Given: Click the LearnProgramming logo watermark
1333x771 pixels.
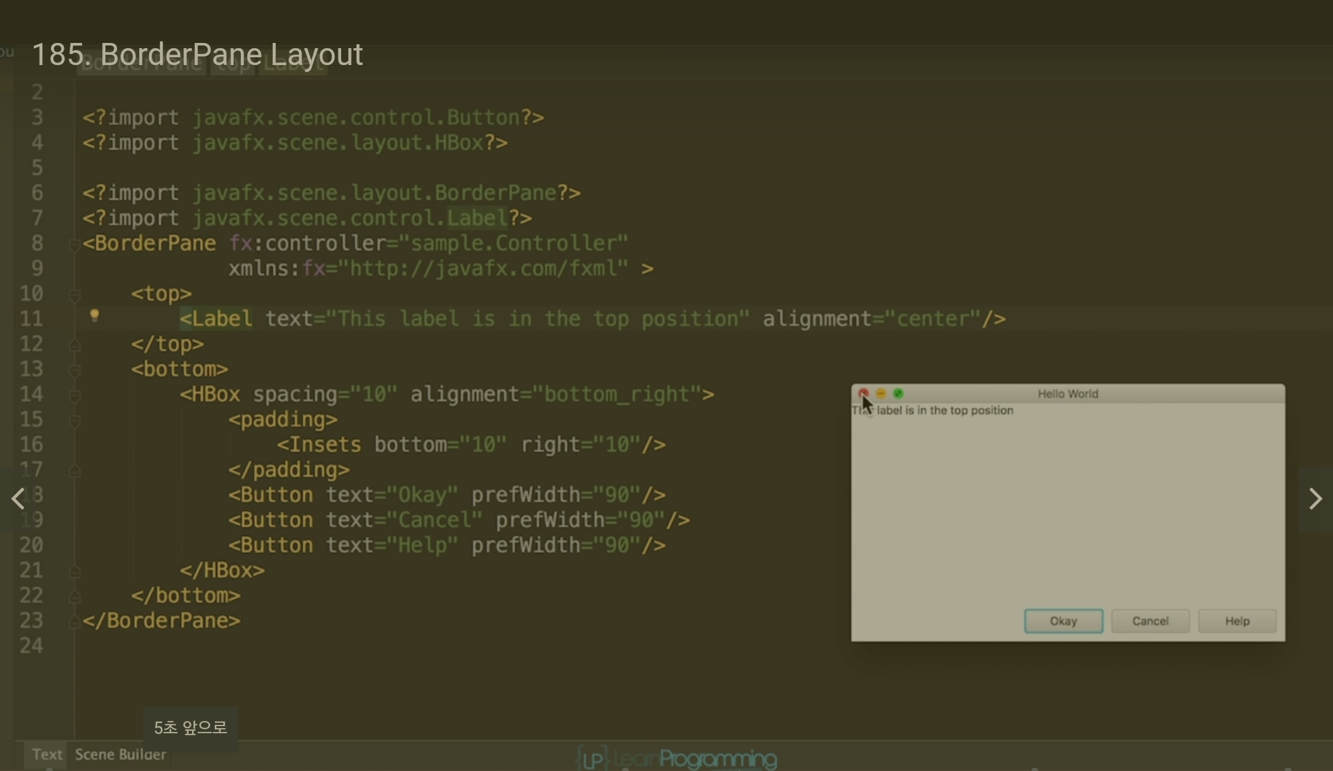Looking at the screenshot, I should [677, 759].
